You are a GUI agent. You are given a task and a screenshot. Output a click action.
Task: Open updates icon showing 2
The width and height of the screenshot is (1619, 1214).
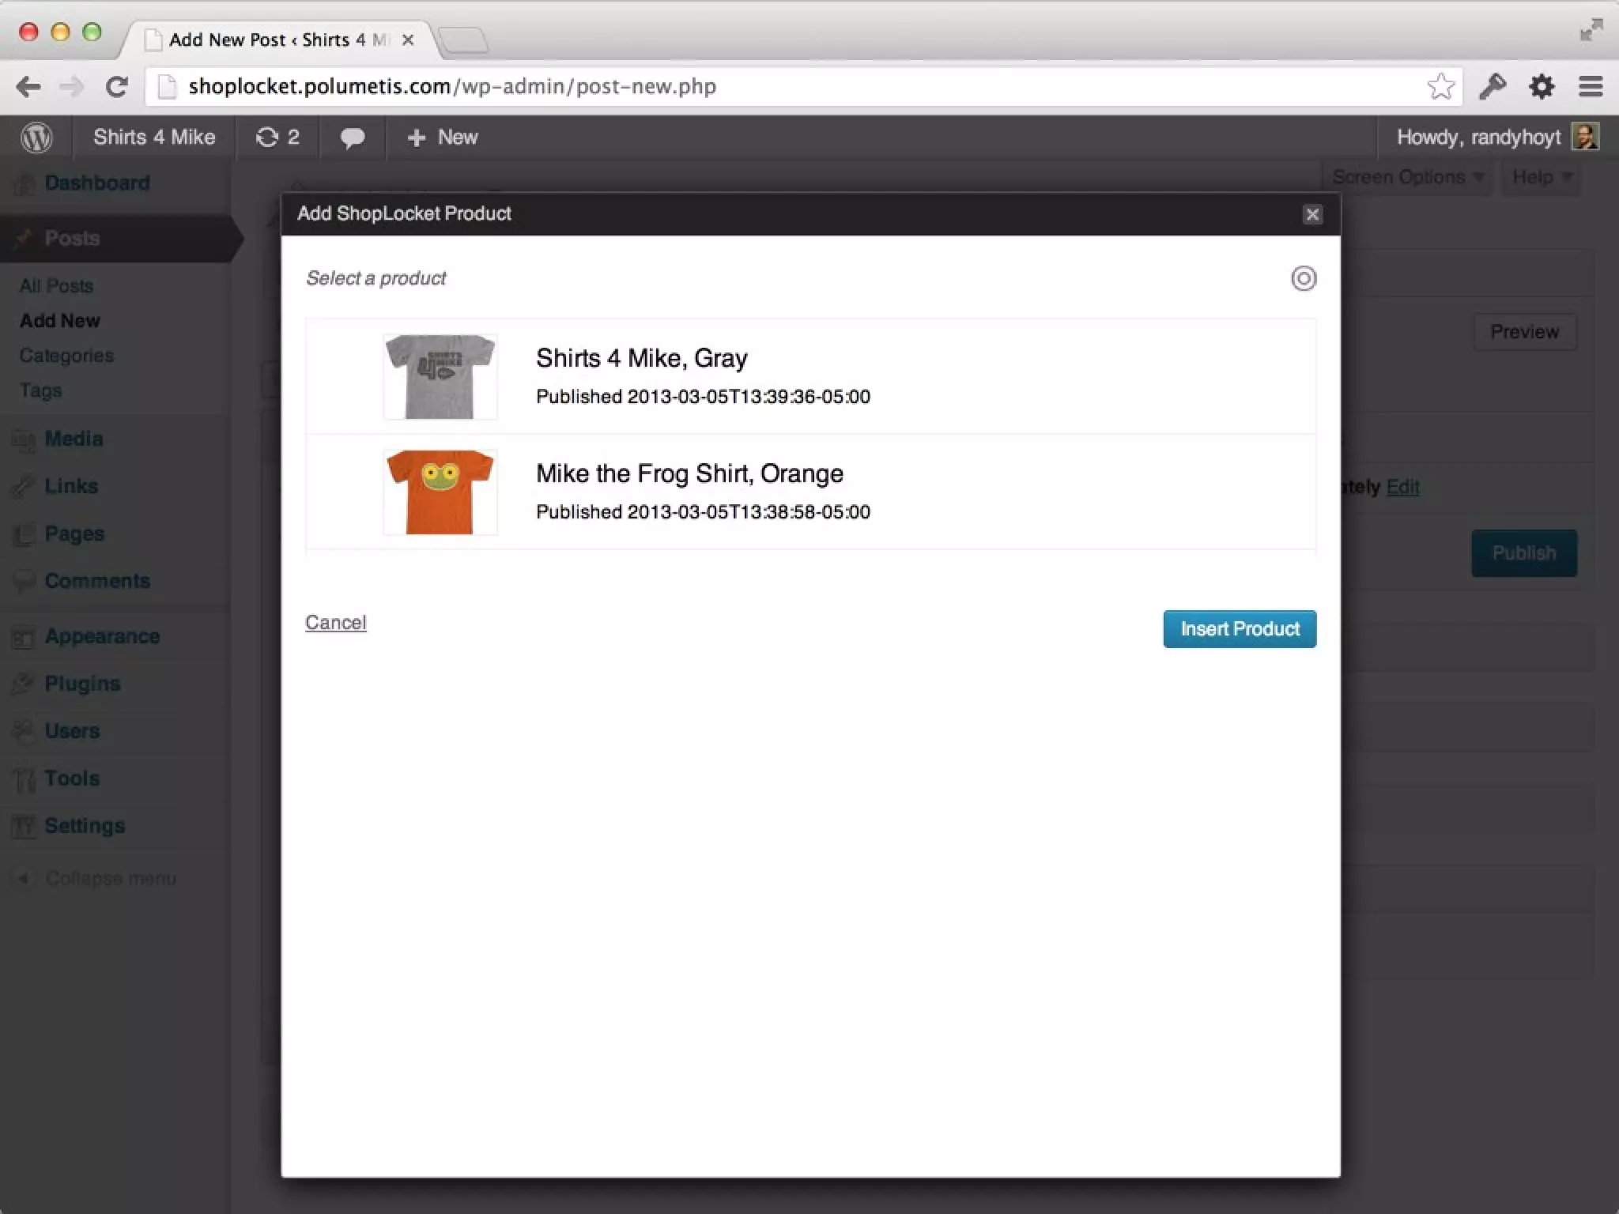coord(277,138)
